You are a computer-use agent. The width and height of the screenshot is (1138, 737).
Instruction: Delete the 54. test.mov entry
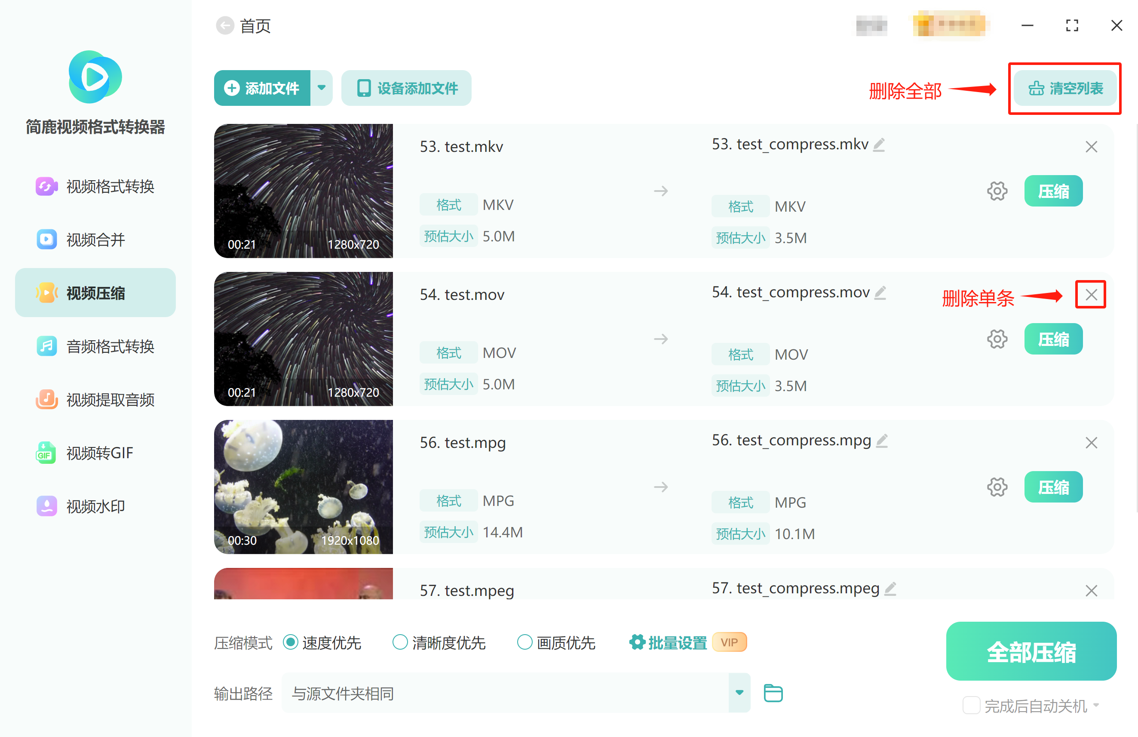pyautogui.click(x=1091, y=295)
